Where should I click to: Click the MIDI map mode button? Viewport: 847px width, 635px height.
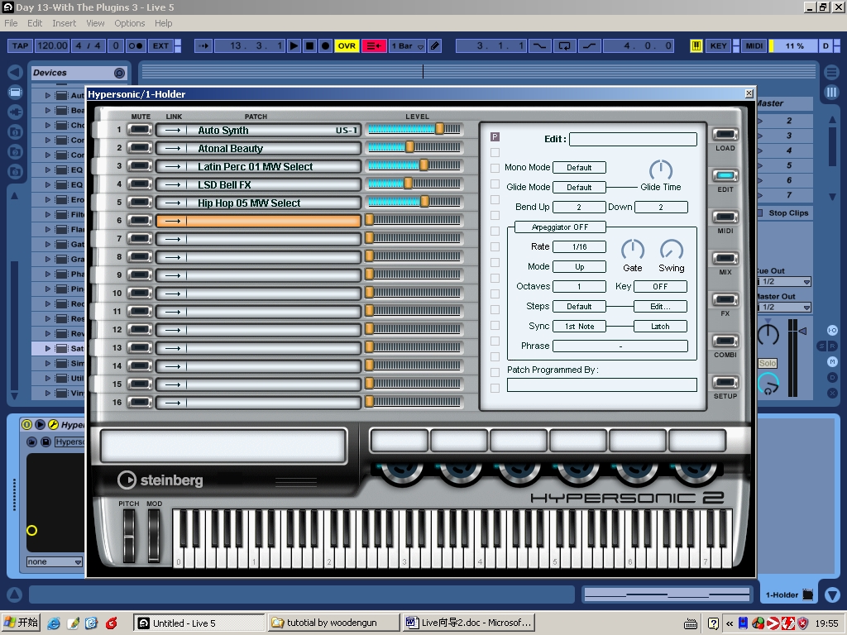tap(754, 46)
